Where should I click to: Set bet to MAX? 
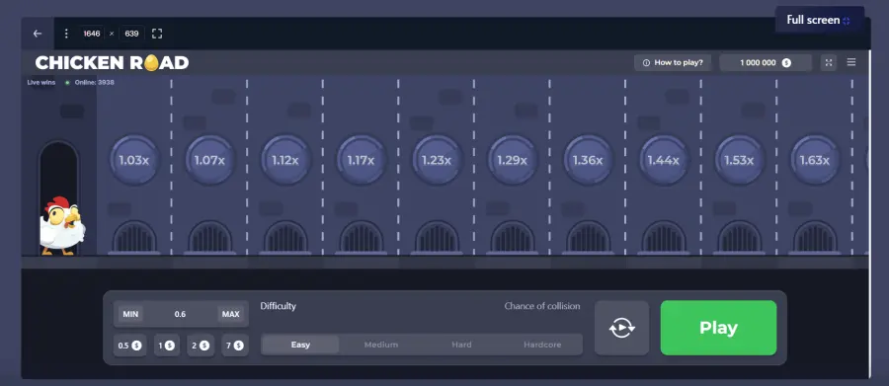coord(231,314)
